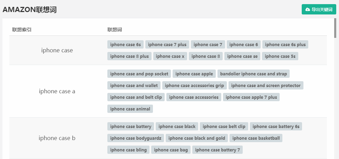
Task: Select the 'iphone case apple 7 plus' tag
Action: coord(251,97)
